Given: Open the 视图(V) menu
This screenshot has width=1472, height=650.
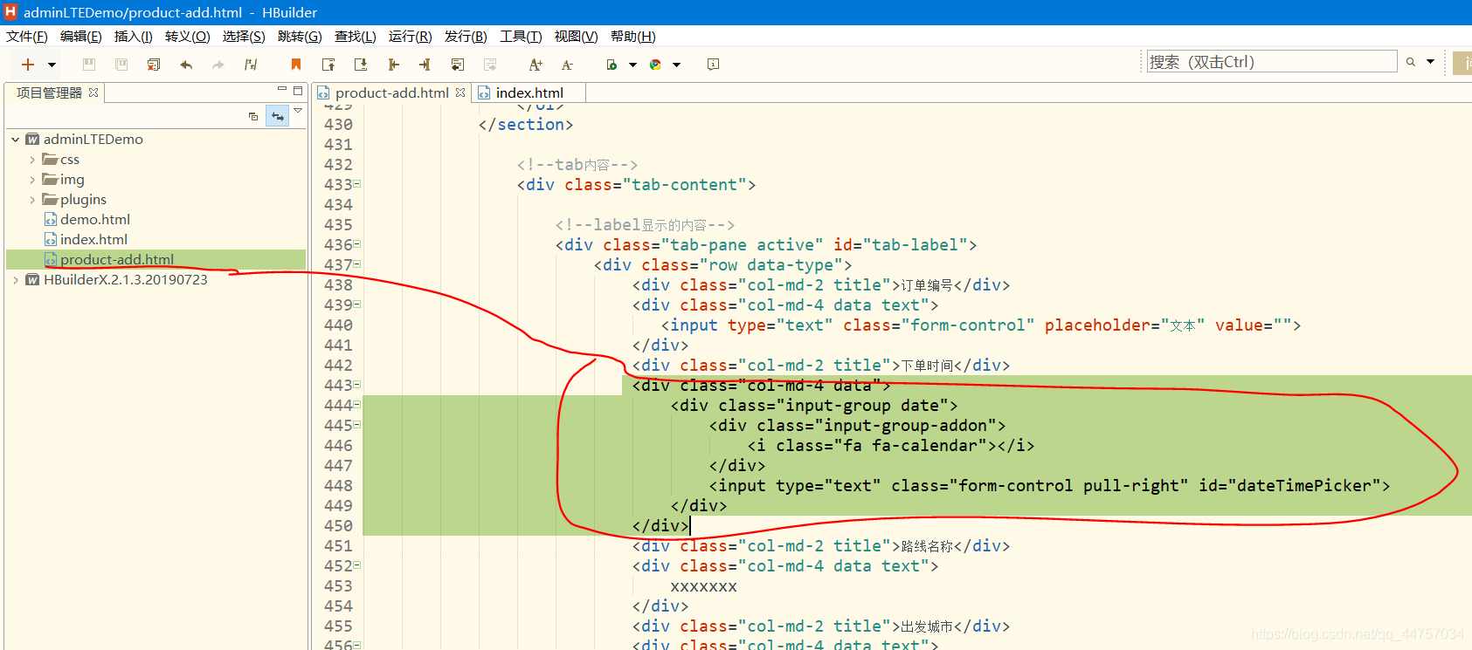Looking at the screenshot, I should 577,37.
